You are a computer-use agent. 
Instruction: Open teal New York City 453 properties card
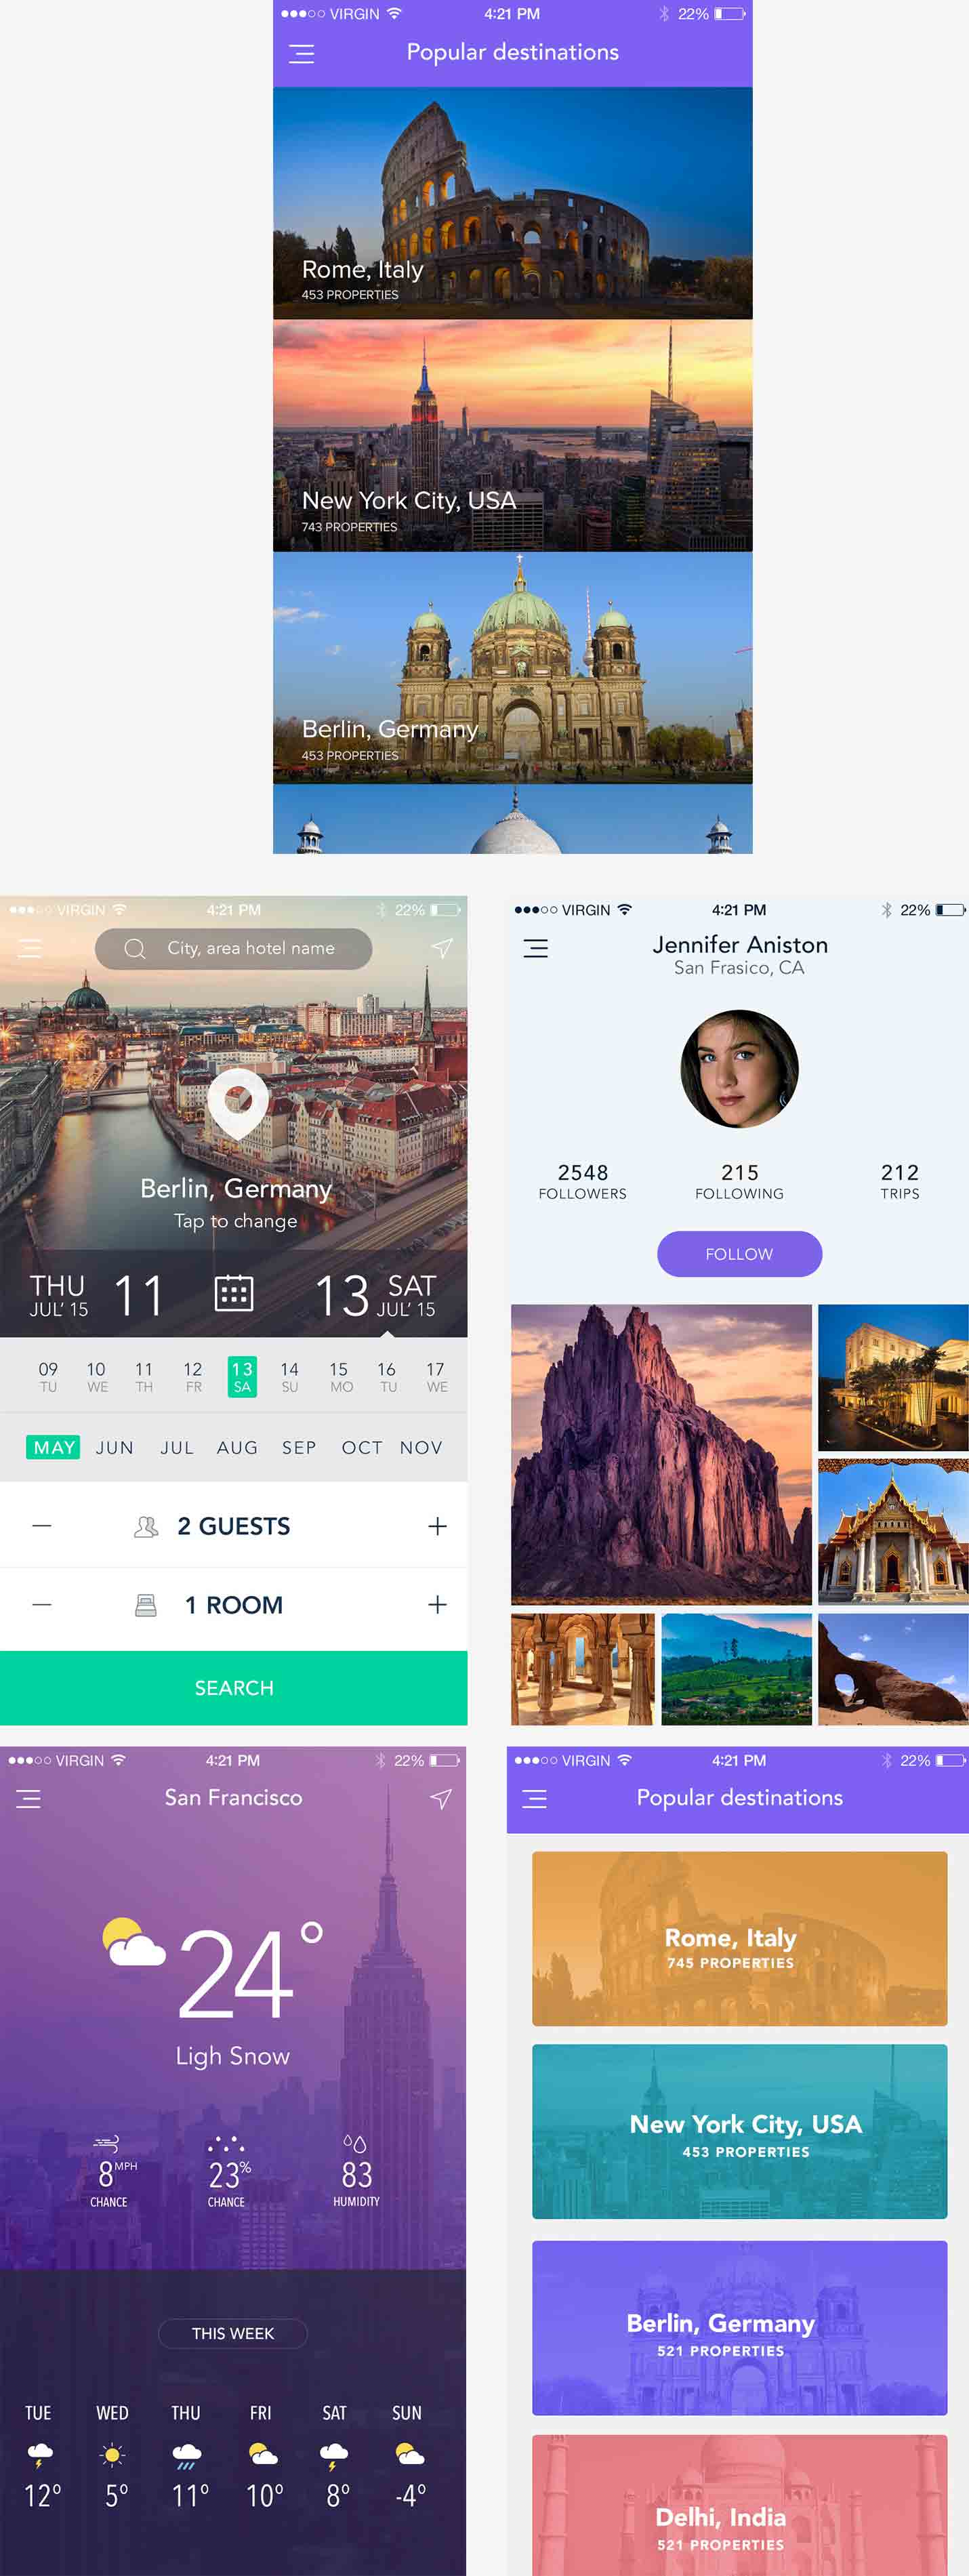click(739, 2131)
